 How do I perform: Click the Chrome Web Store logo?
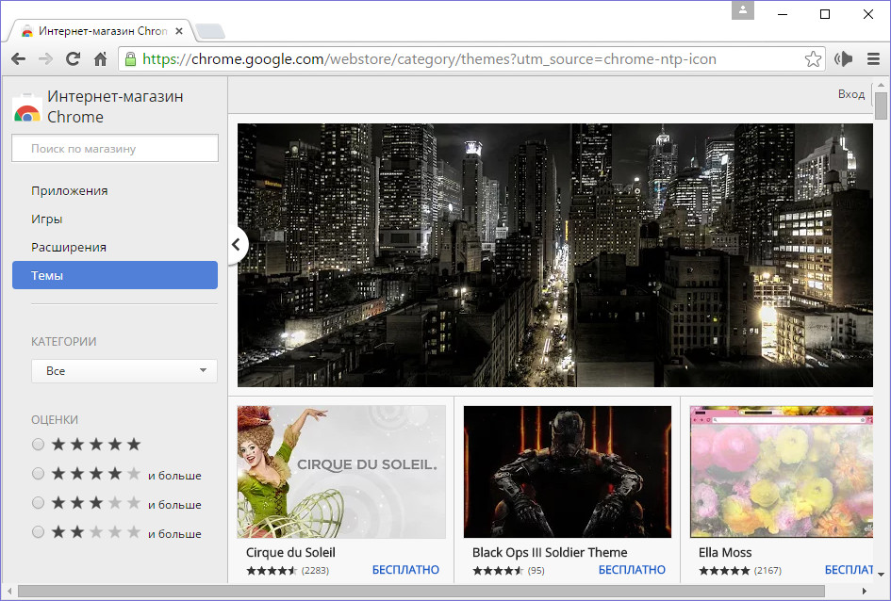[26, 107]
